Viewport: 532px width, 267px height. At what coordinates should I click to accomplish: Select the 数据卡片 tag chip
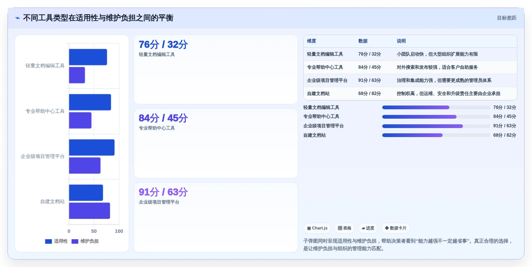(396, 228)
